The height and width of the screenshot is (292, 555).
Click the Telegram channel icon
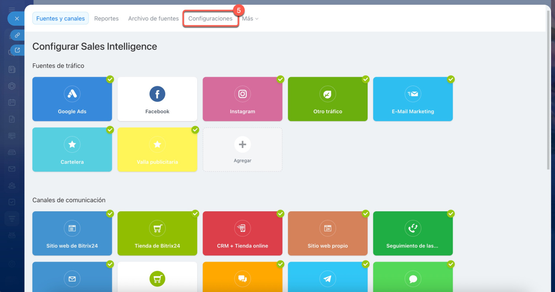[x=327, y=279]
